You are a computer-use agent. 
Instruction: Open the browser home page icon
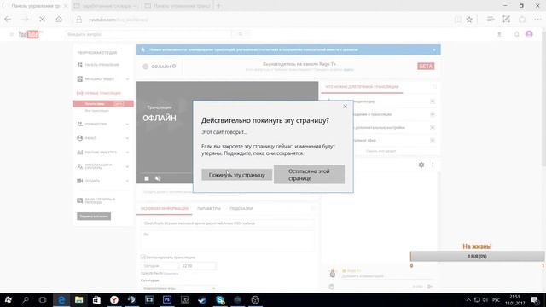click(59, 20)
